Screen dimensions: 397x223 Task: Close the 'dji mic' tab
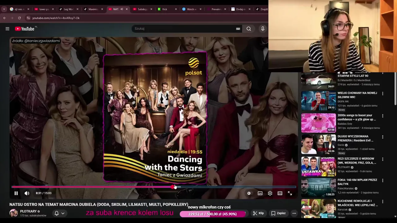[28, 9]
